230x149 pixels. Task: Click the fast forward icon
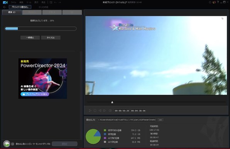(110, 110)
